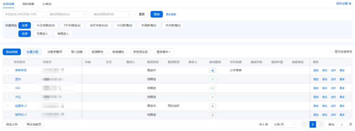Switch to the 全部线索 tab
The width and height of the screenshot is (355, 131).
tap(9, 4)
